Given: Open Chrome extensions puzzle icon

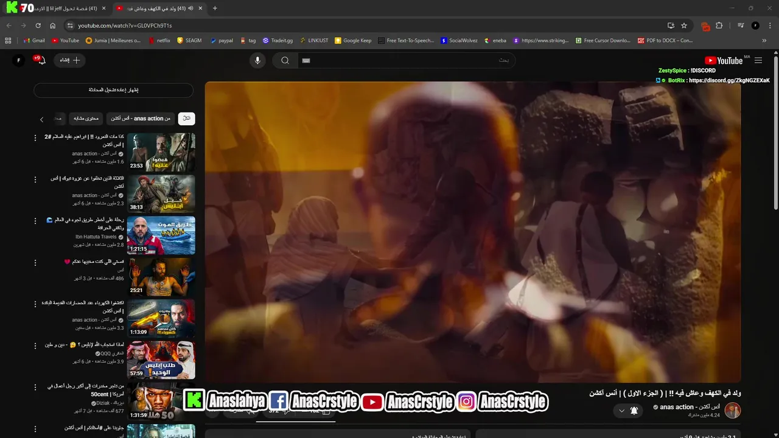Looking at the screenshot, I should point(719,26).
